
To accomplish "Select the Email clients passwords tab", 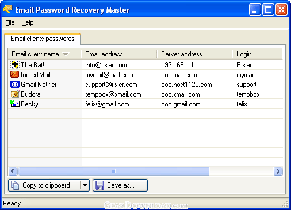I will tap(42, 39).
